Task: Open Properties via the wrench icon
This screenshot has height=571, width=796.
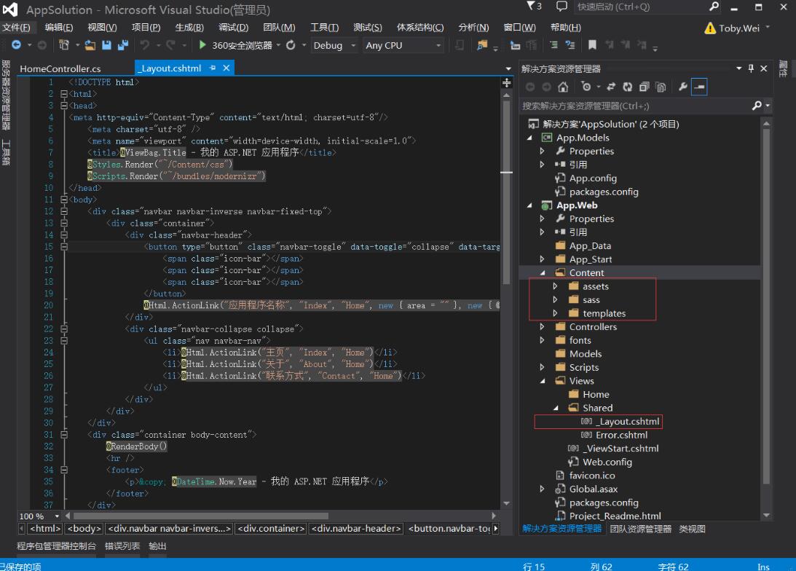Action: tap(683, 87)
